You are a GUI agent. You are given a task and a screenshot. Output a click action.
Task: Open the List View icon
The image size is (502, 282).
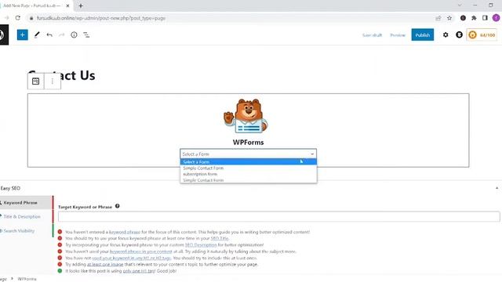pos(86,34)
